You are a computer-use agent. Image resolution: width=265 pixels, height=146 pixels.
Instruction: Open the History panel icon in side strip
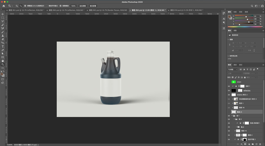(224, 13)
